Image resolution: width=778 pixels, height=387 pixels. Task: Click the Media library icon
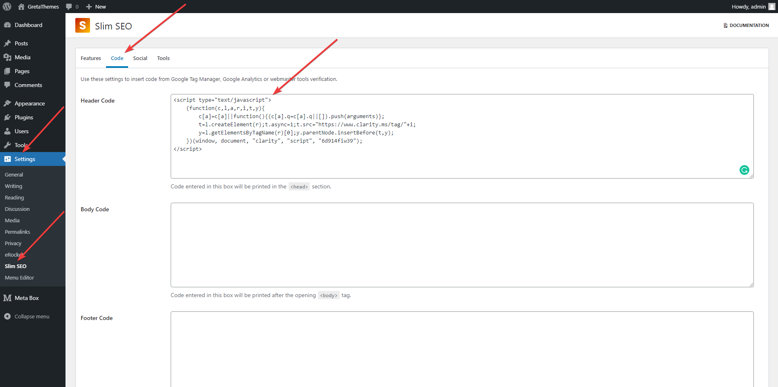click(7, 57)
